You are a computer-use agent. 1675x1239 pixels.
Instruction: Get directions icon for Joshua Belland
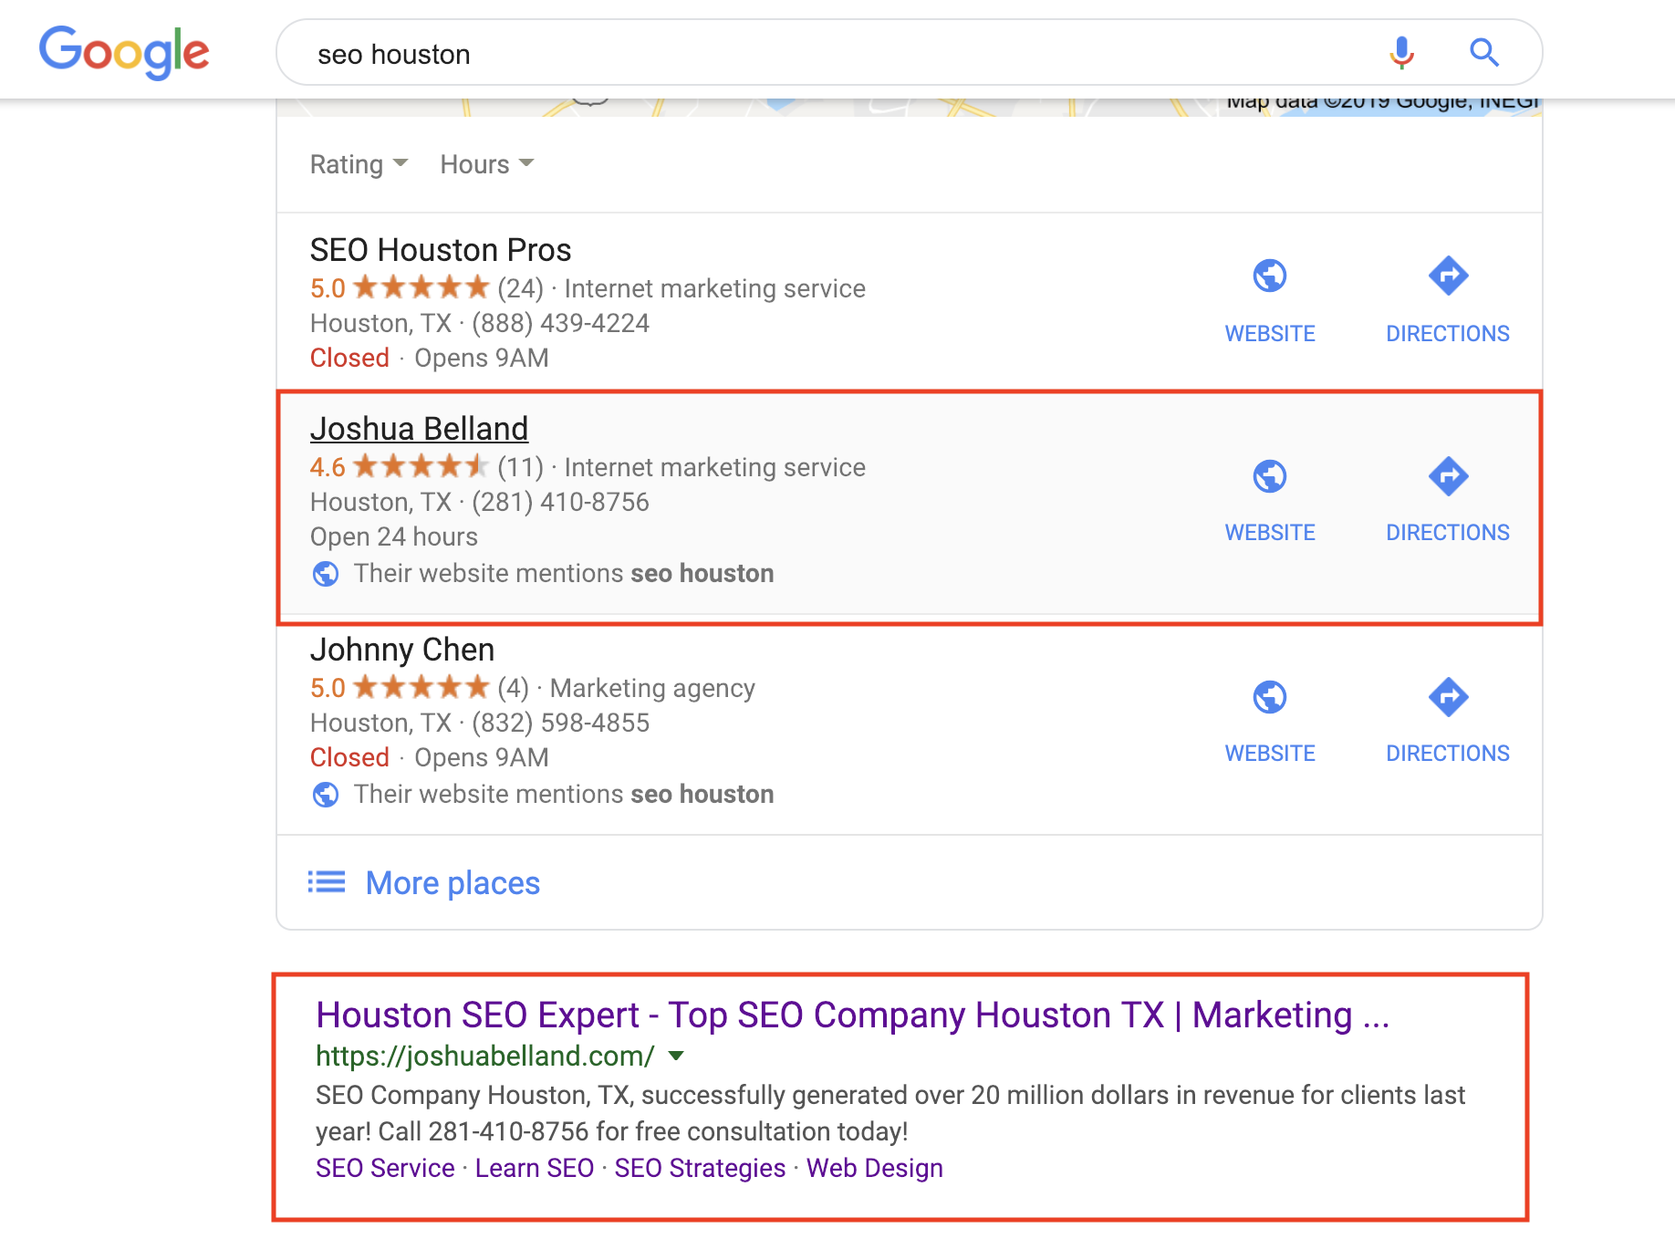[x=1448, y=476]
